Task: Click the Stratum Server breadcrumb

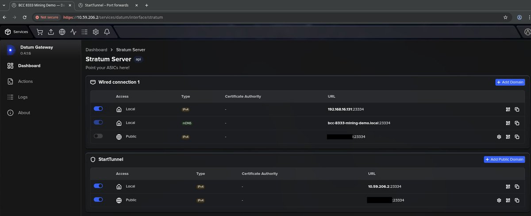Action: click(131, 50)
